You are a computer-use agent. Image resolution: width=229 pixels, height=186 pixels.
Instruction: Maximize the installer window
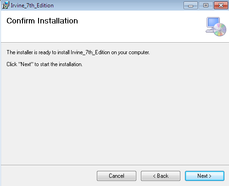click(x=206, y=6)
